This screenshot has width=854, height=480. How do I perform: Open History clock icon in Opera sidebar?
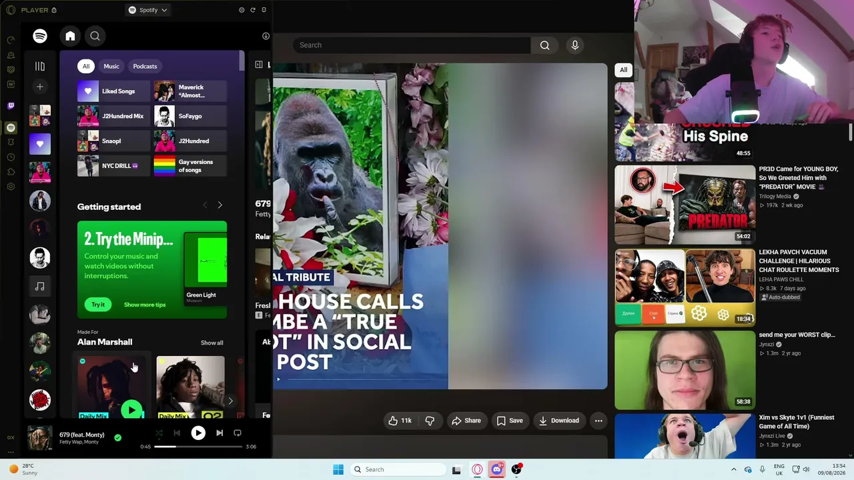(11, 157)
